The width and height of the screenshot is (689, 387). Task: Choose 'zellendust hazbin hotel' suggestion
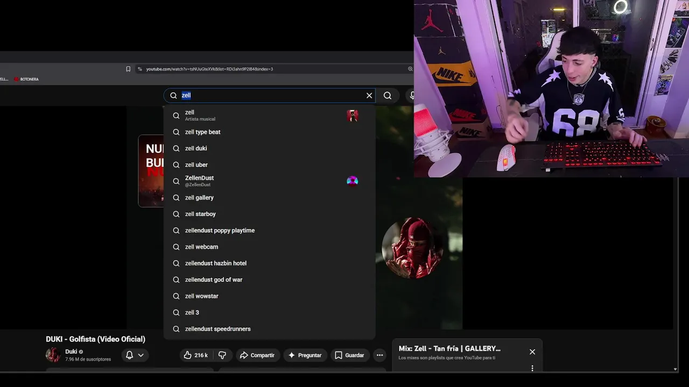click(x=269, y=263)
